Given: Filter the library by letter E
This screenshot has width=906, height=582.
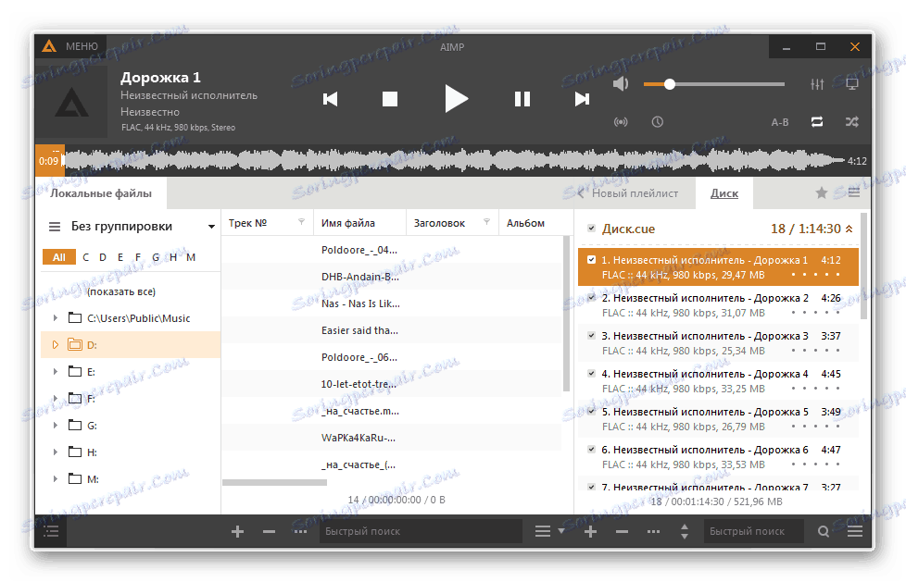Looking at the screenshot, I should (120, 257).
